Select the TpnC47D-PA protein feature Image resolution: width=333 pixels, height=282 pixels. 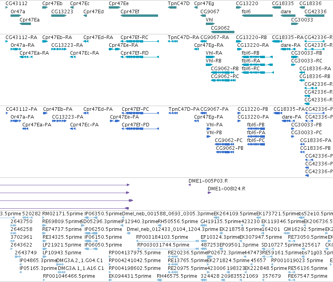[173, 113]
